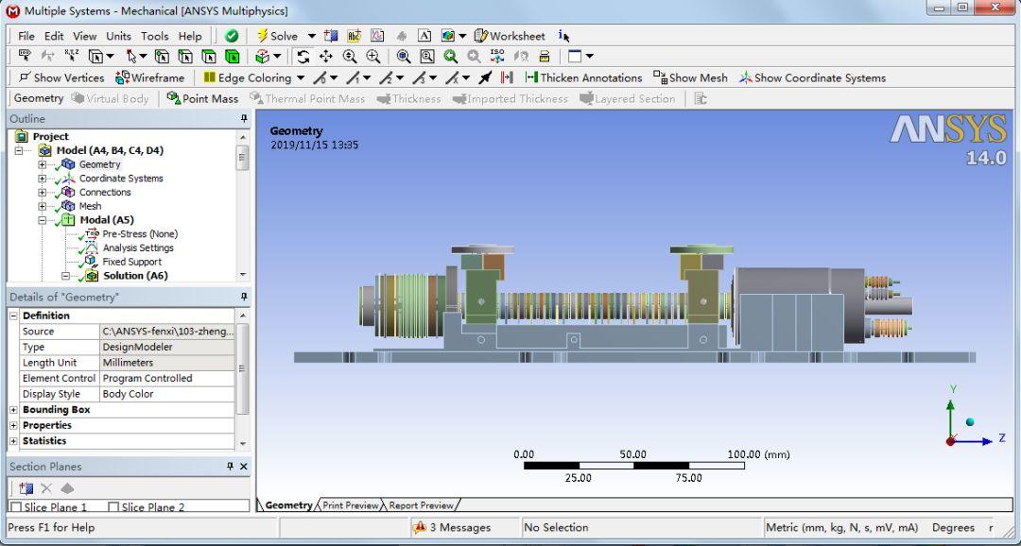Expand the Statistics details section

[x=13, y=440]
